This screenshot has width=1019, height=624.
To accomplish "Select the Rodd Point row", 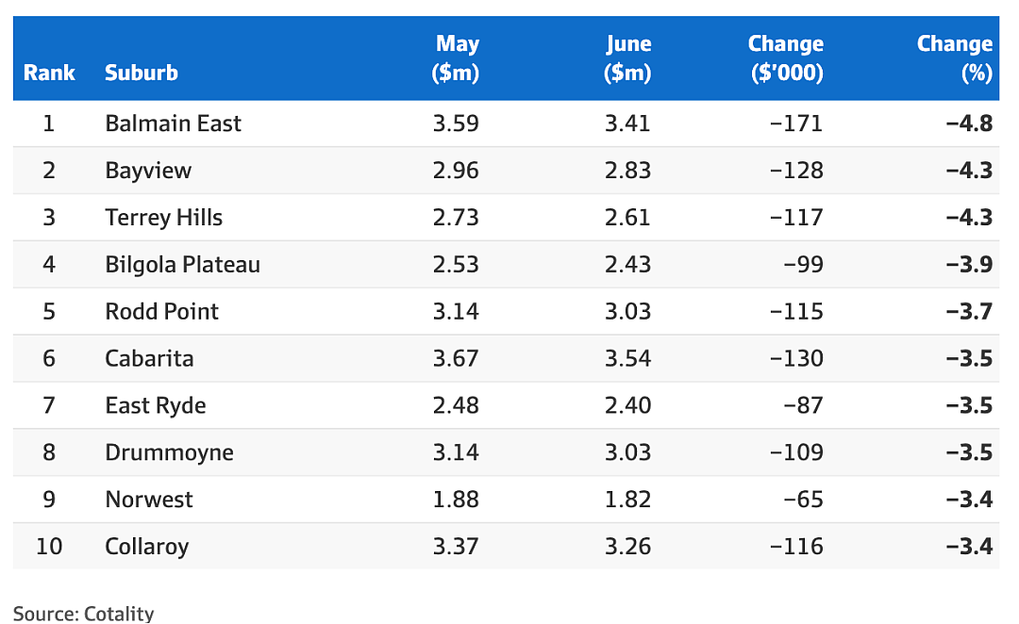I will [x=507, y=311].
